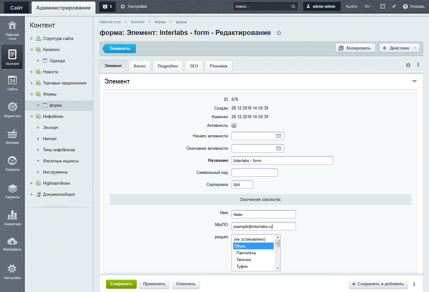This screenshot has height=292, width=429.
Task: Expand Торговые предложения tree node
Action: click(32, 83)
